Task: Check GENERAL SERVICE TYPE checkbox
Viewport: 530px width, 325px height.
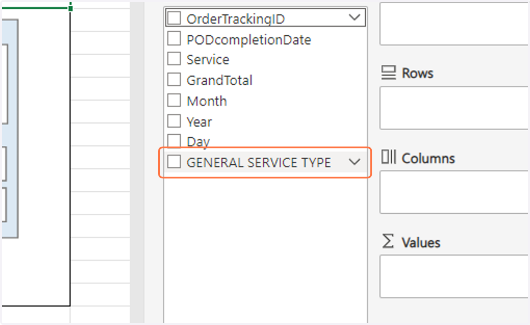Action: point(174,162)
